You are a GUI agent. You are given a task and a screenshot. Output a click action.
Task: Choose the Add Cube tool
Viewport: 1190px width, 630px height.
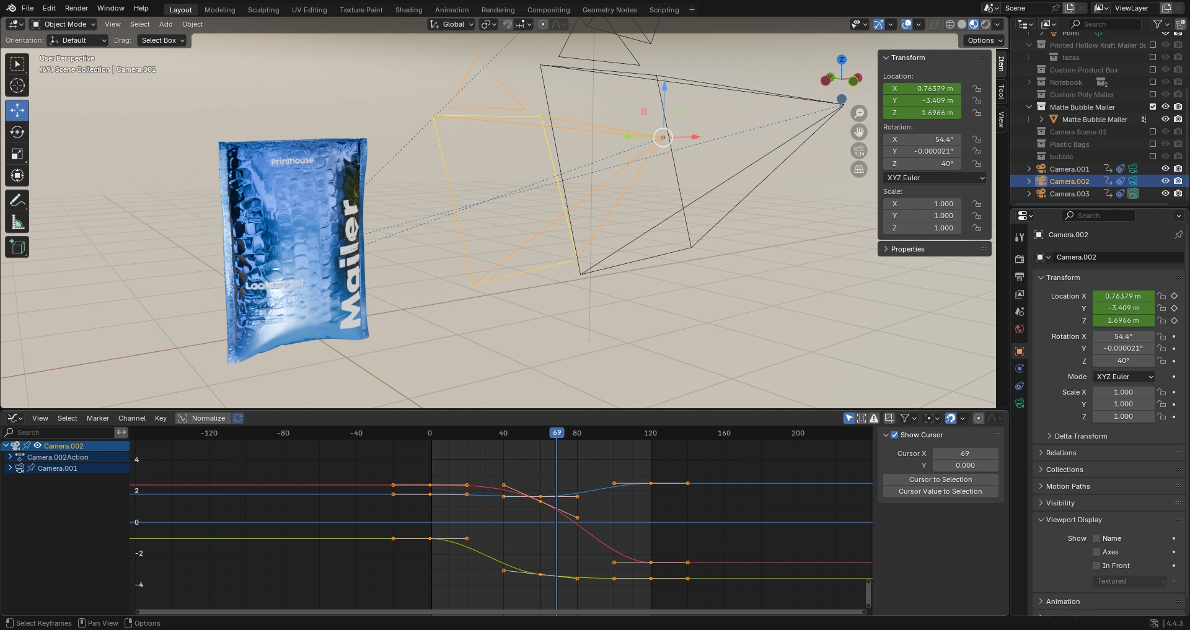coord(17,247)
